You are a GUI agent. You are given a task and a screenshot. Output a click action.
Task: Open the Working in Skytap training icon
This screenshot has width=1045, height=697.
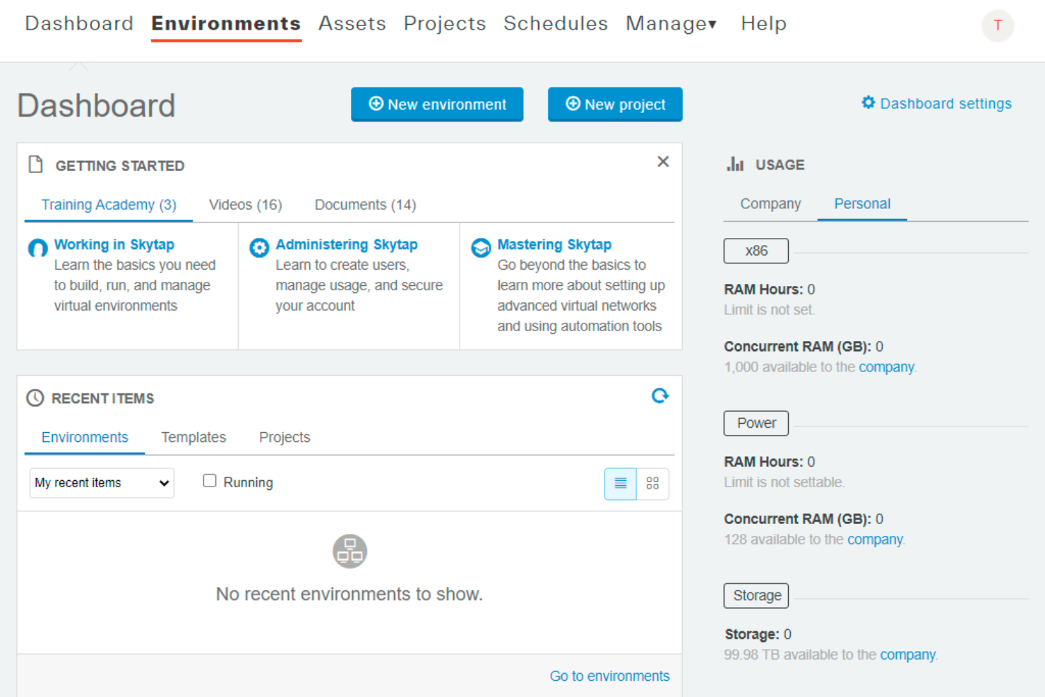click(37, 248)
